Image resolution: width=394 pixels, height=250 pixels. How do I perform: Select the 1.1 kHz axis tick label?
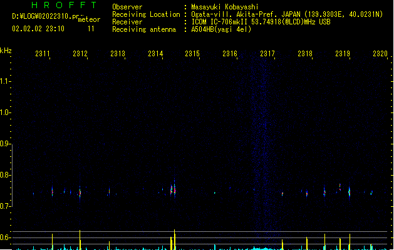[5, 81]
